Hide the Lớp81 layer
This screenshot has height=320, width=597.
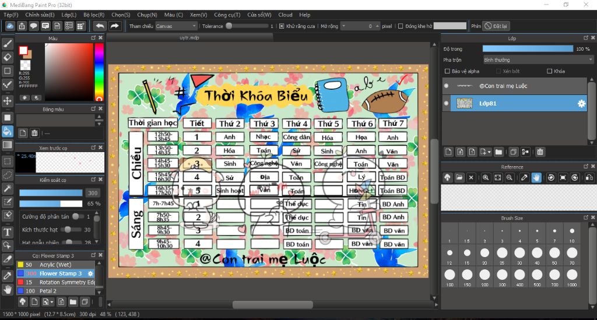coord(446,104)
